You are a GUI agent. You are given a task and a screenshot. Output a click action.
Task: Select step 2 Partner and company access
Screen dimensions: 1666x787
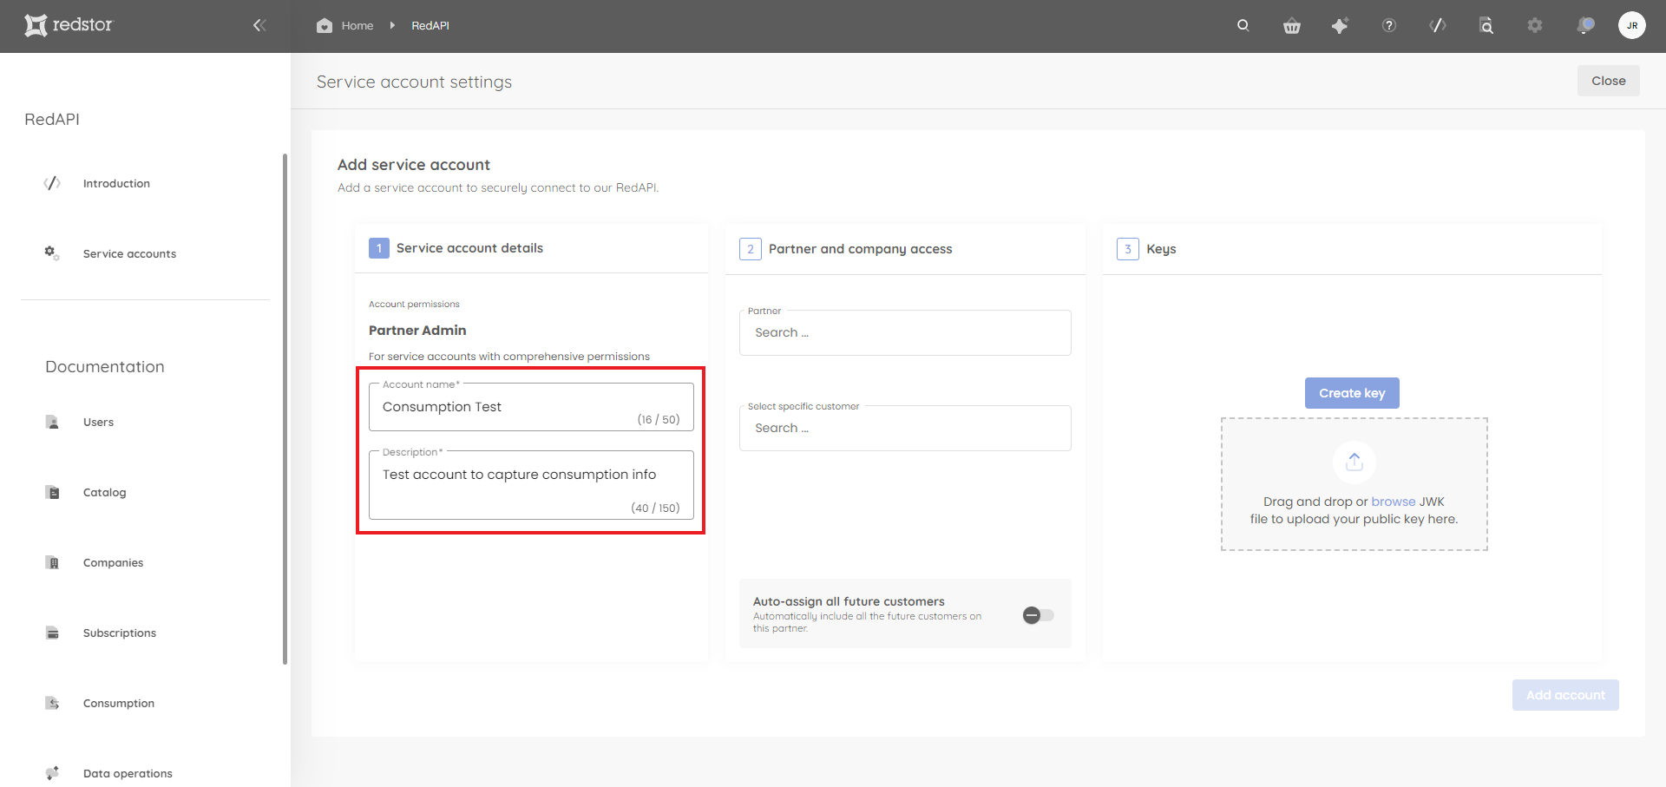click(845, 249)
